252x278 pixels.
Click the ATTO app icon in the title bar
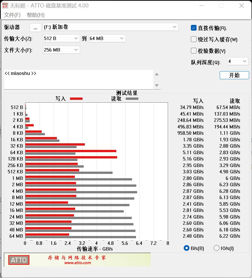coord(5,5)
